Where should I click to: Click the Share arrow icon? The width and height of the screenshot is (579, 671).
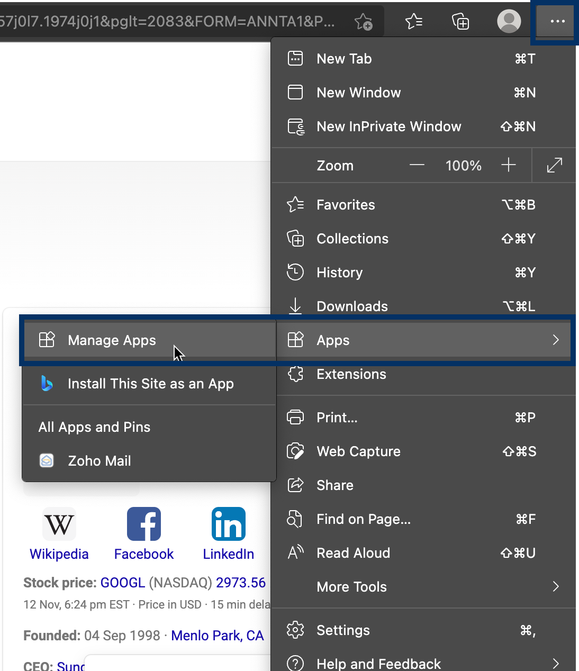click(x=295, y=484)
